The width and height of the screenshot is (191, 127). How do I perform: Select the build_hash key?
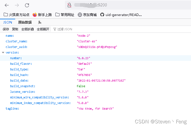coord(19,75)
